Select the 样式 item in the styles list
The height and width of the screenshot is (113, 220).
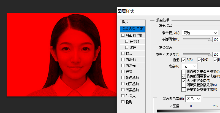pos(125,22)
